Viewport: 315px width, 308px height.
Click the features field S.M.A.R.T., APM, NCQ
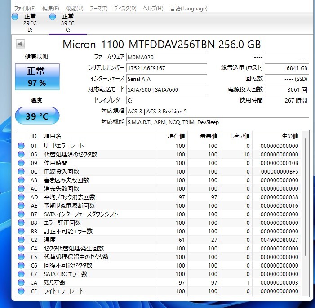click(x=217, y=122)
